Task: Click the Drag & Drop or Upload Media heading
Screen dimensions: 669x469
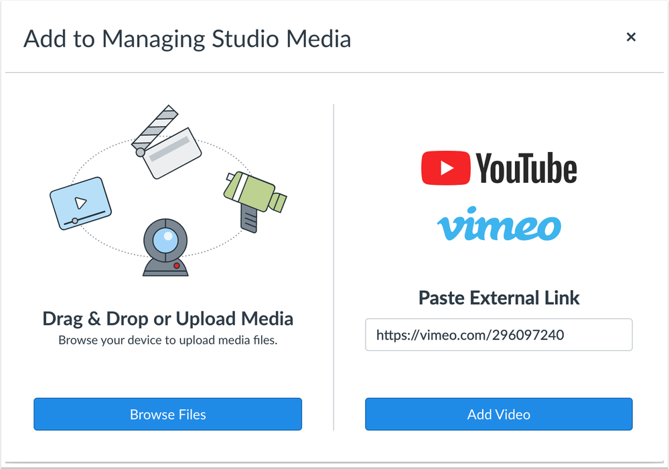Action: click(x=167, y=319)
